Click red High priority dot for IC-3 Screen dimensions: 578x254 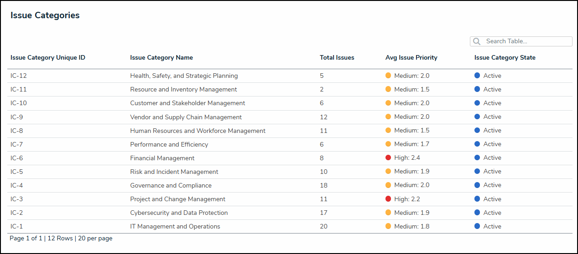(388, 199)
